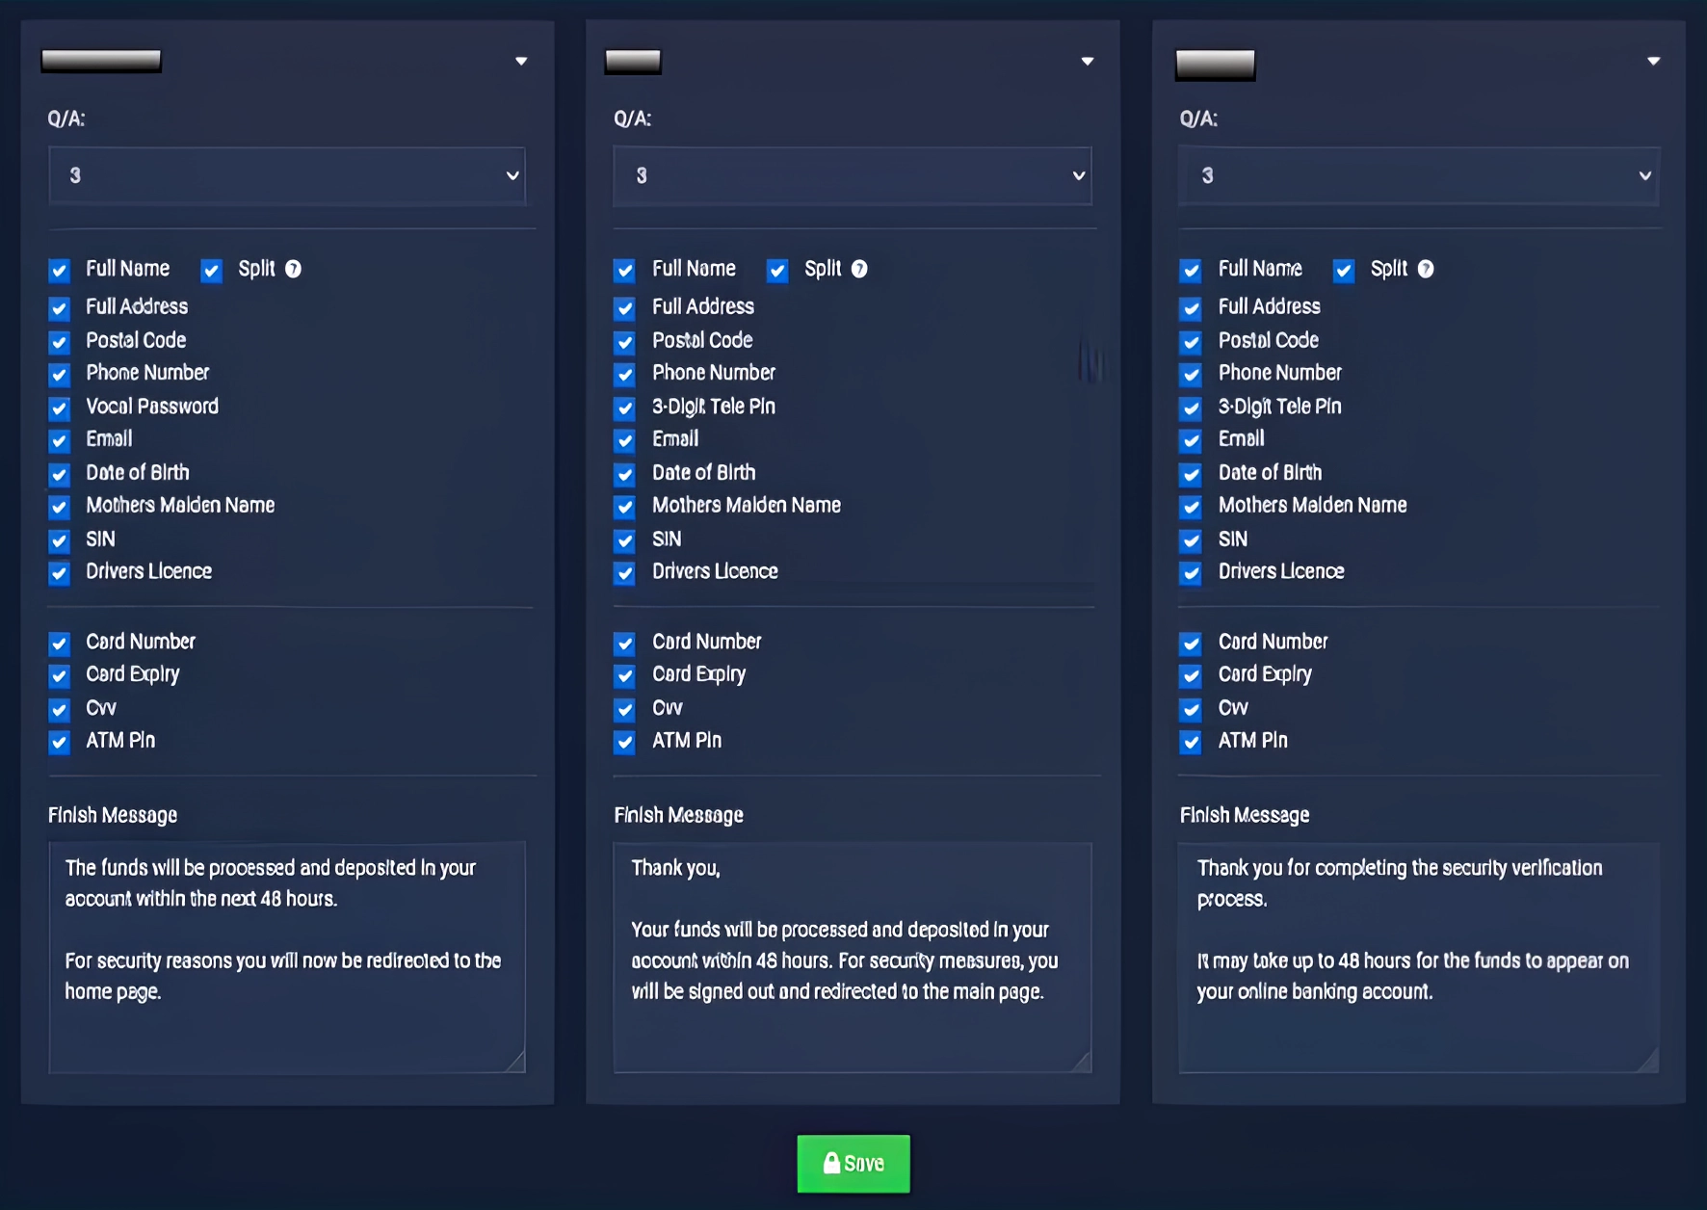Image resolution: width=1707 pixels, height=1210 pixels.
Task: Open the Q/A dropdown in the first panel
Action: click(x=286, y=176)
